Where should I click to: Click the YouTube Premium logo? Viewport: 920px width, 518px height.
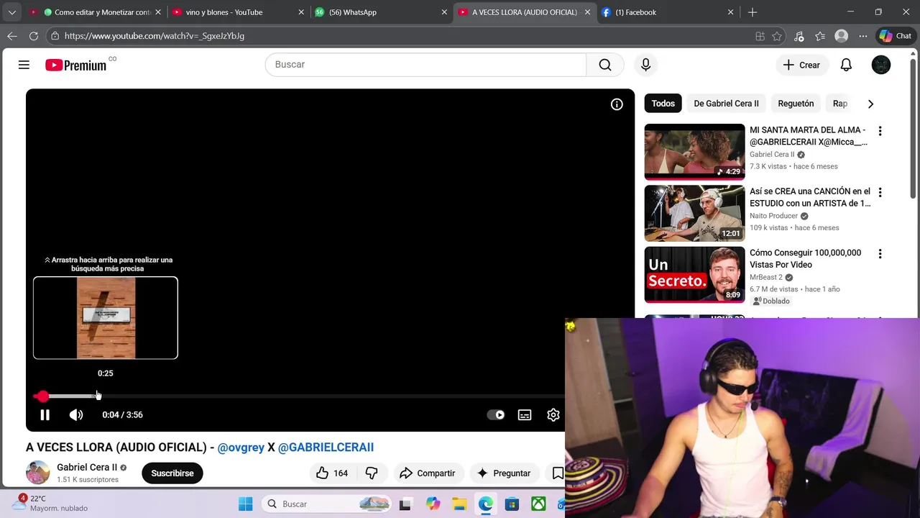[75, 65]
